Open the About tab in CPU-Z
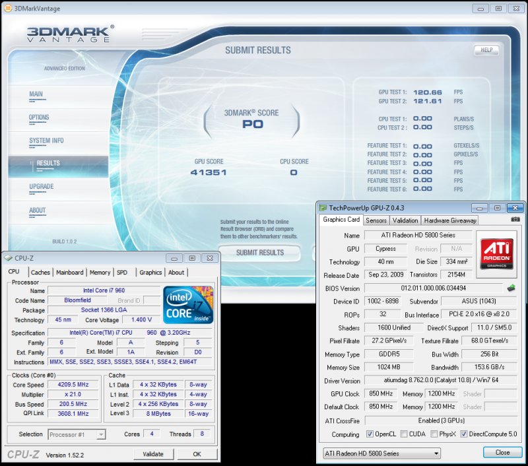528x466 pixels. pos(176,273)
